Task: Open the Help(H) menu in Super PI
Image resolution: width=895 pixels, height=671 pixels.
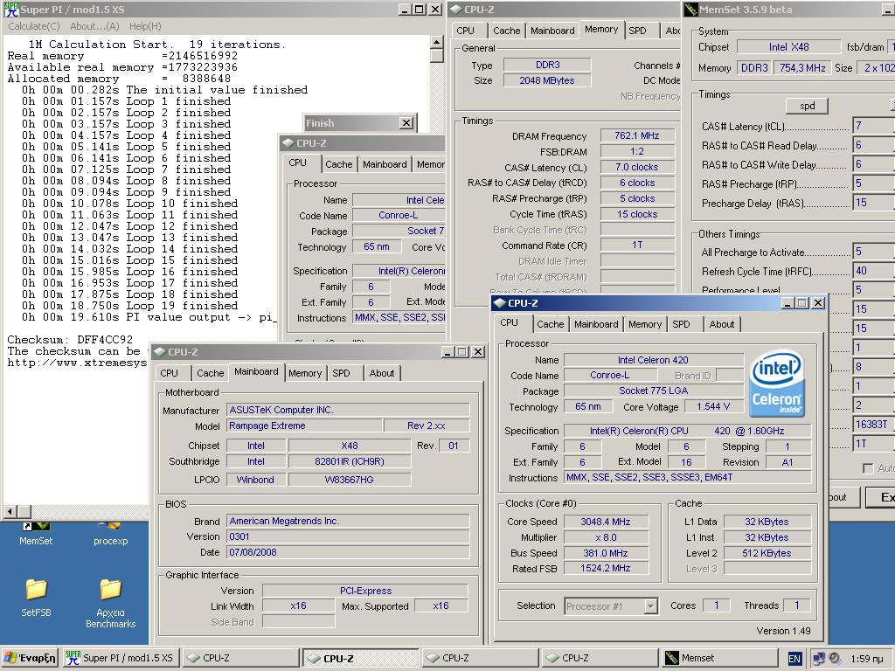Action: (x=145, y=26)
